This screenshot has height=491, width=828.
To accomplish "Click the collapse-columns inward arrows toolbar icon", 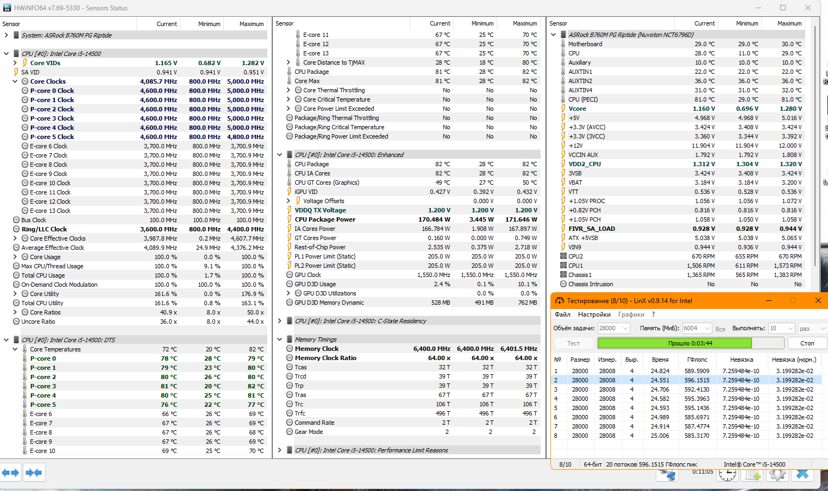I will [33, 473].
